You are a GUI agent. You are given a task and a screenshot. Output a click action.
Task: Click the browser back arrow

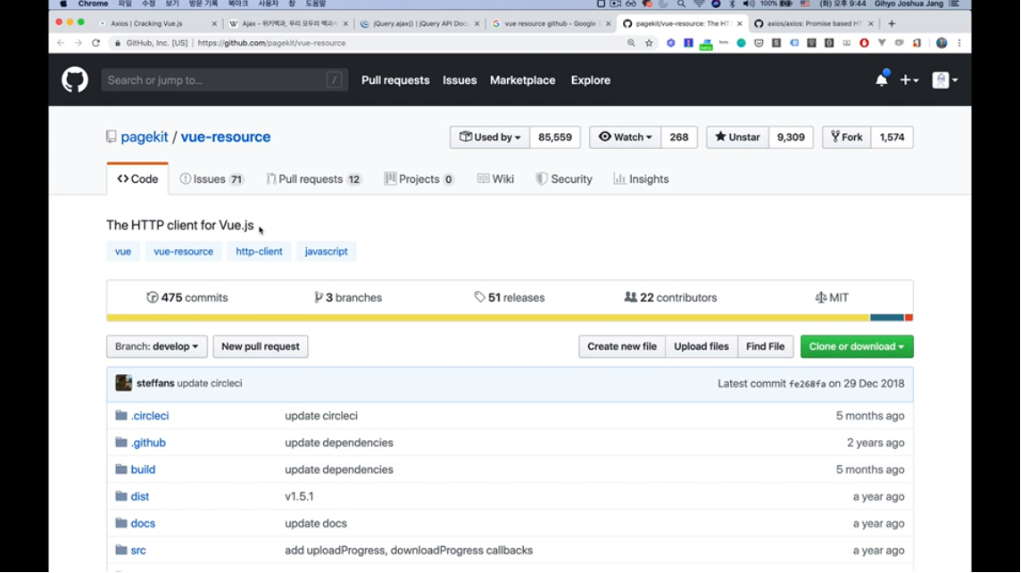coord(61,43)
